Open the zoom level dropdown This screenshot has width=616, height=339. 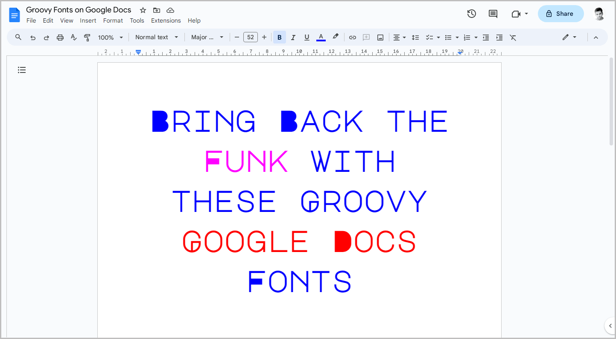(110, 37)
